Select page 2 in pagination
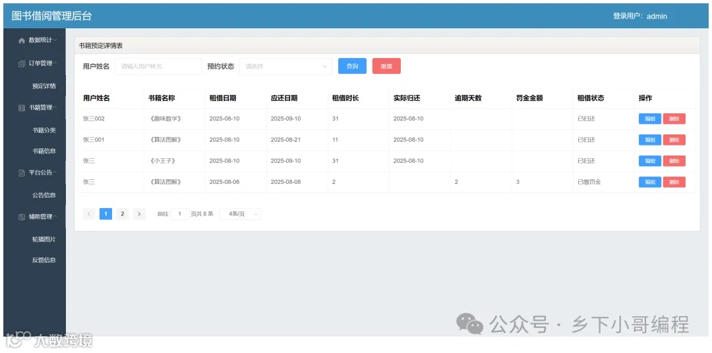This screenshot has height=353, width=712. pyautogui.click(x=122, y=213)
